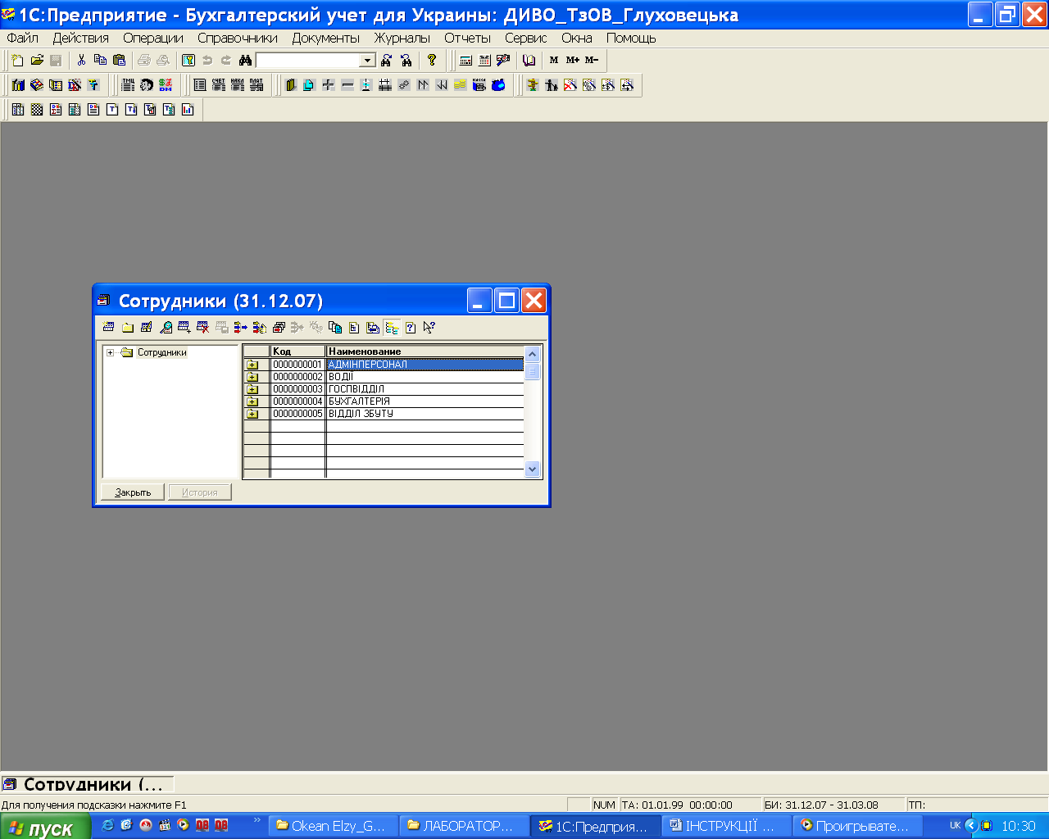Select Сотрудники folder in tree
This screenshot has width=1049, height=839.
[161, 352]
